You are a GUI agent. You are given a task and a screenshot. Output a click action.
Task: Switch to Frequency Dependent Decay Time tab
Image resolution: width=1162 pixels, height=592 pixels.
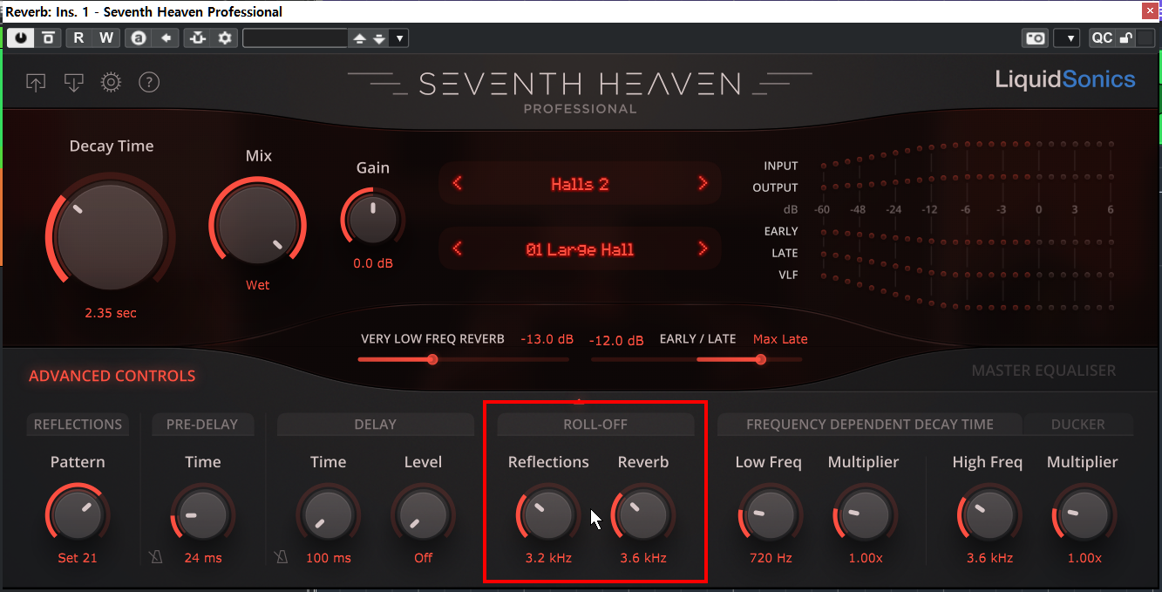pyautogui.click(x=870, y=425)
